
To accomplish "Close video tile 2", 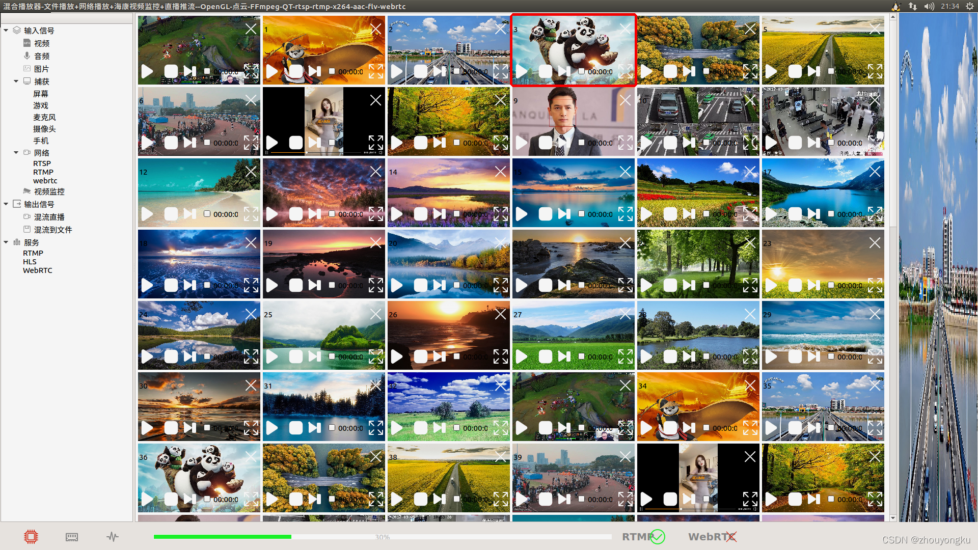I will 500,29.
